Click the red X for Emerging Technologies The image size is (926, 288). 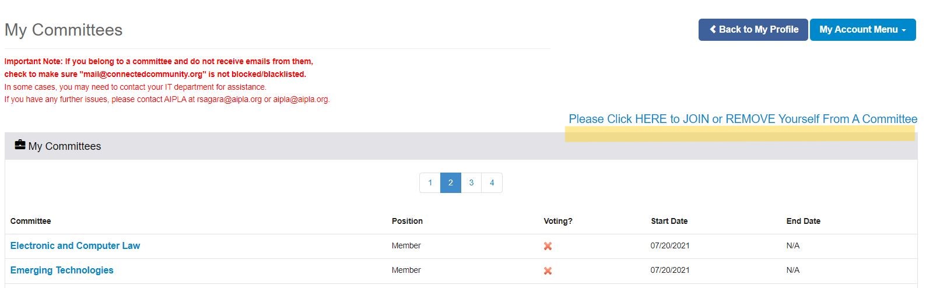[548, 271]
